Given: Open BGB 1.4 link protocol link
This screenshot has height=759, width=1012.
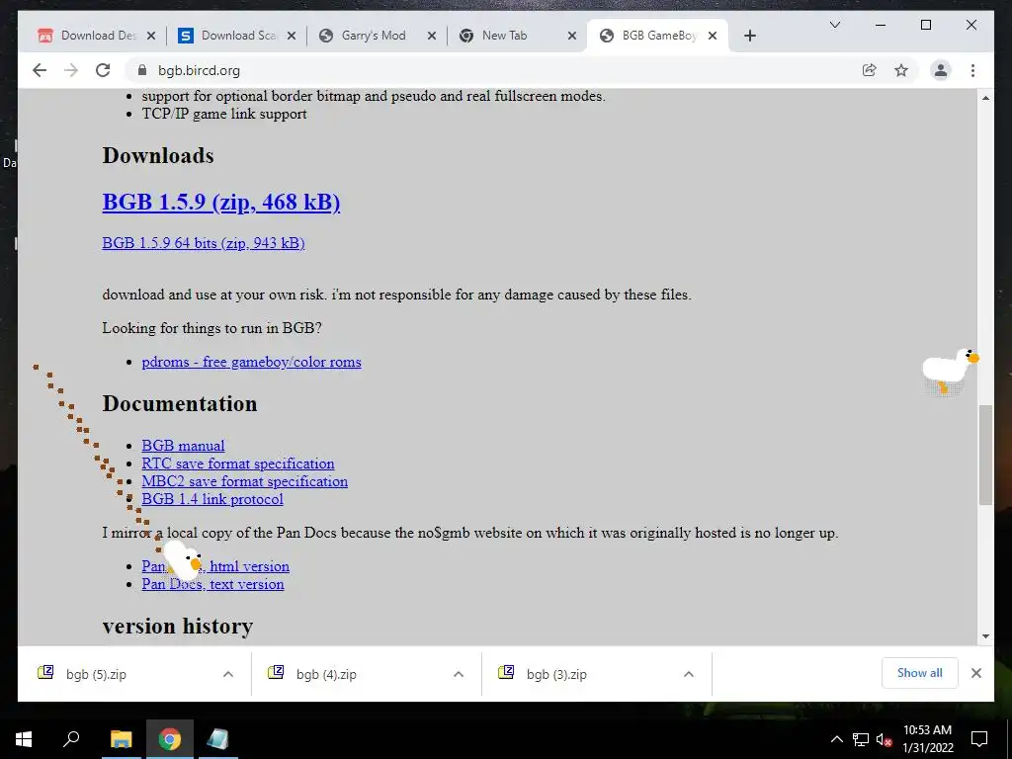Looking at the screenshot, I should [212, 499].
